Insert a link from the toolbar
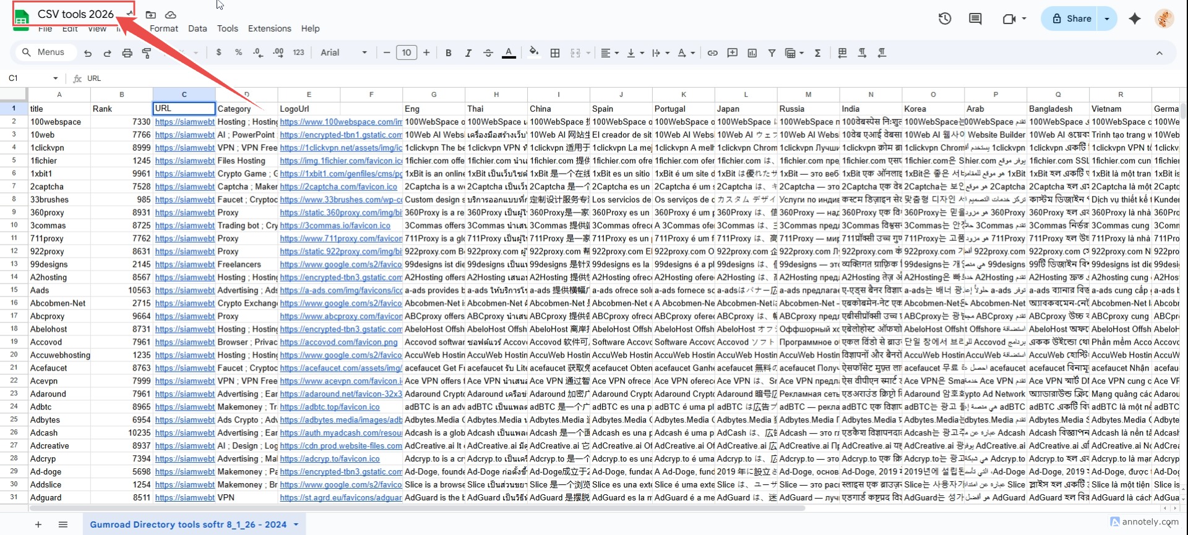Viewport: 1188px width, 535px height. click(x=712, y=53)
